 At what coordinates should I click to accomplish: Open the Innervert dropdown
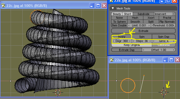click(x=165, y=14)
